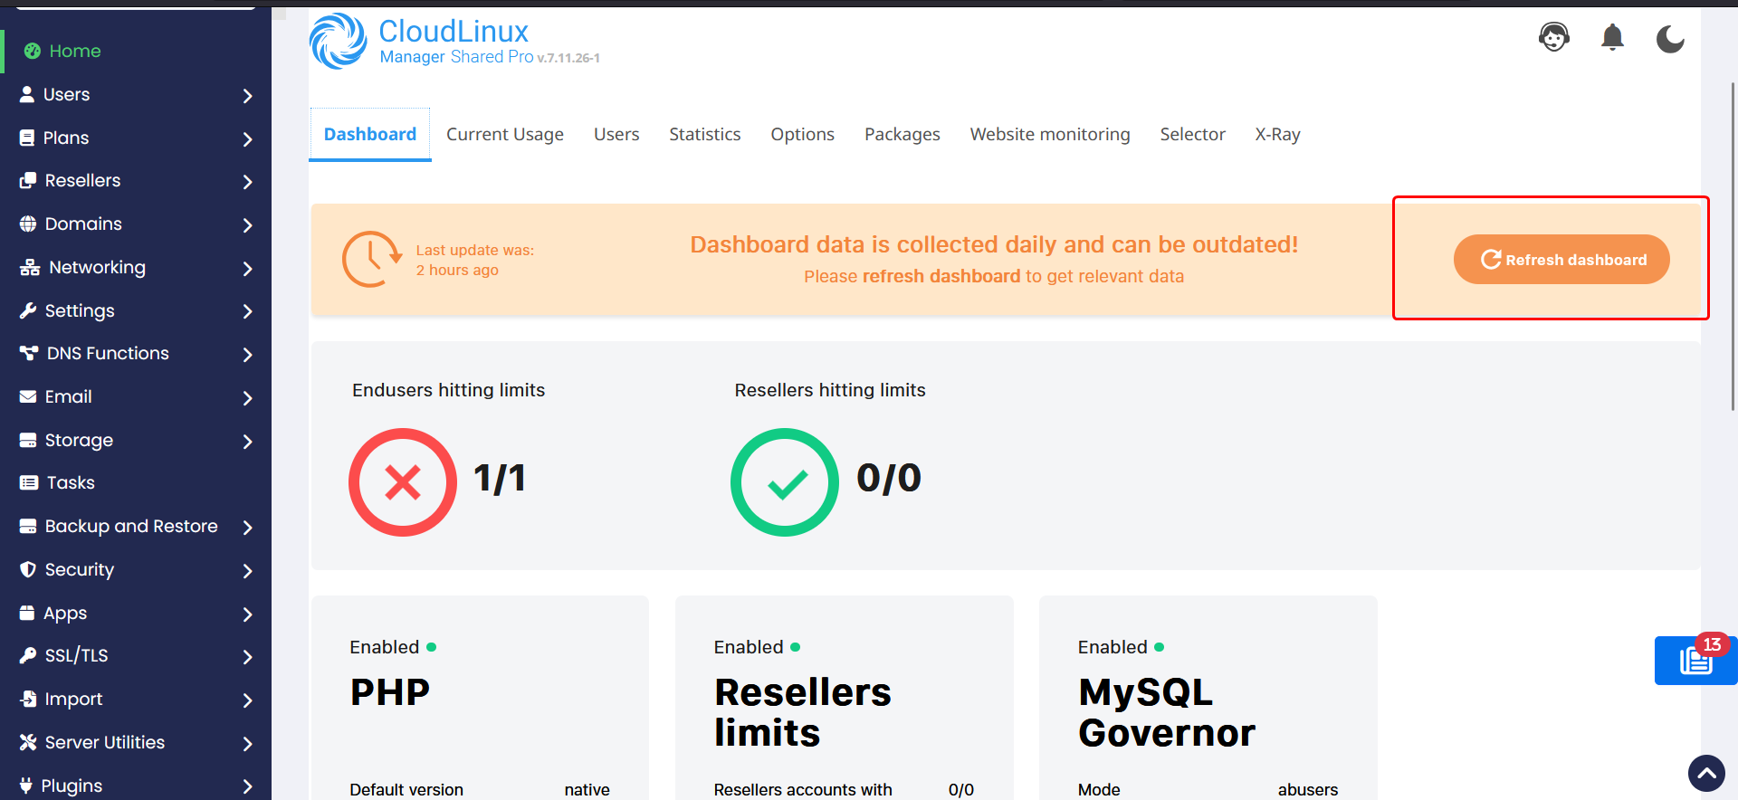The image size is (1738, 800).
Task: Click the page vertical scrollbar
Action: [x=1732, y=244]
